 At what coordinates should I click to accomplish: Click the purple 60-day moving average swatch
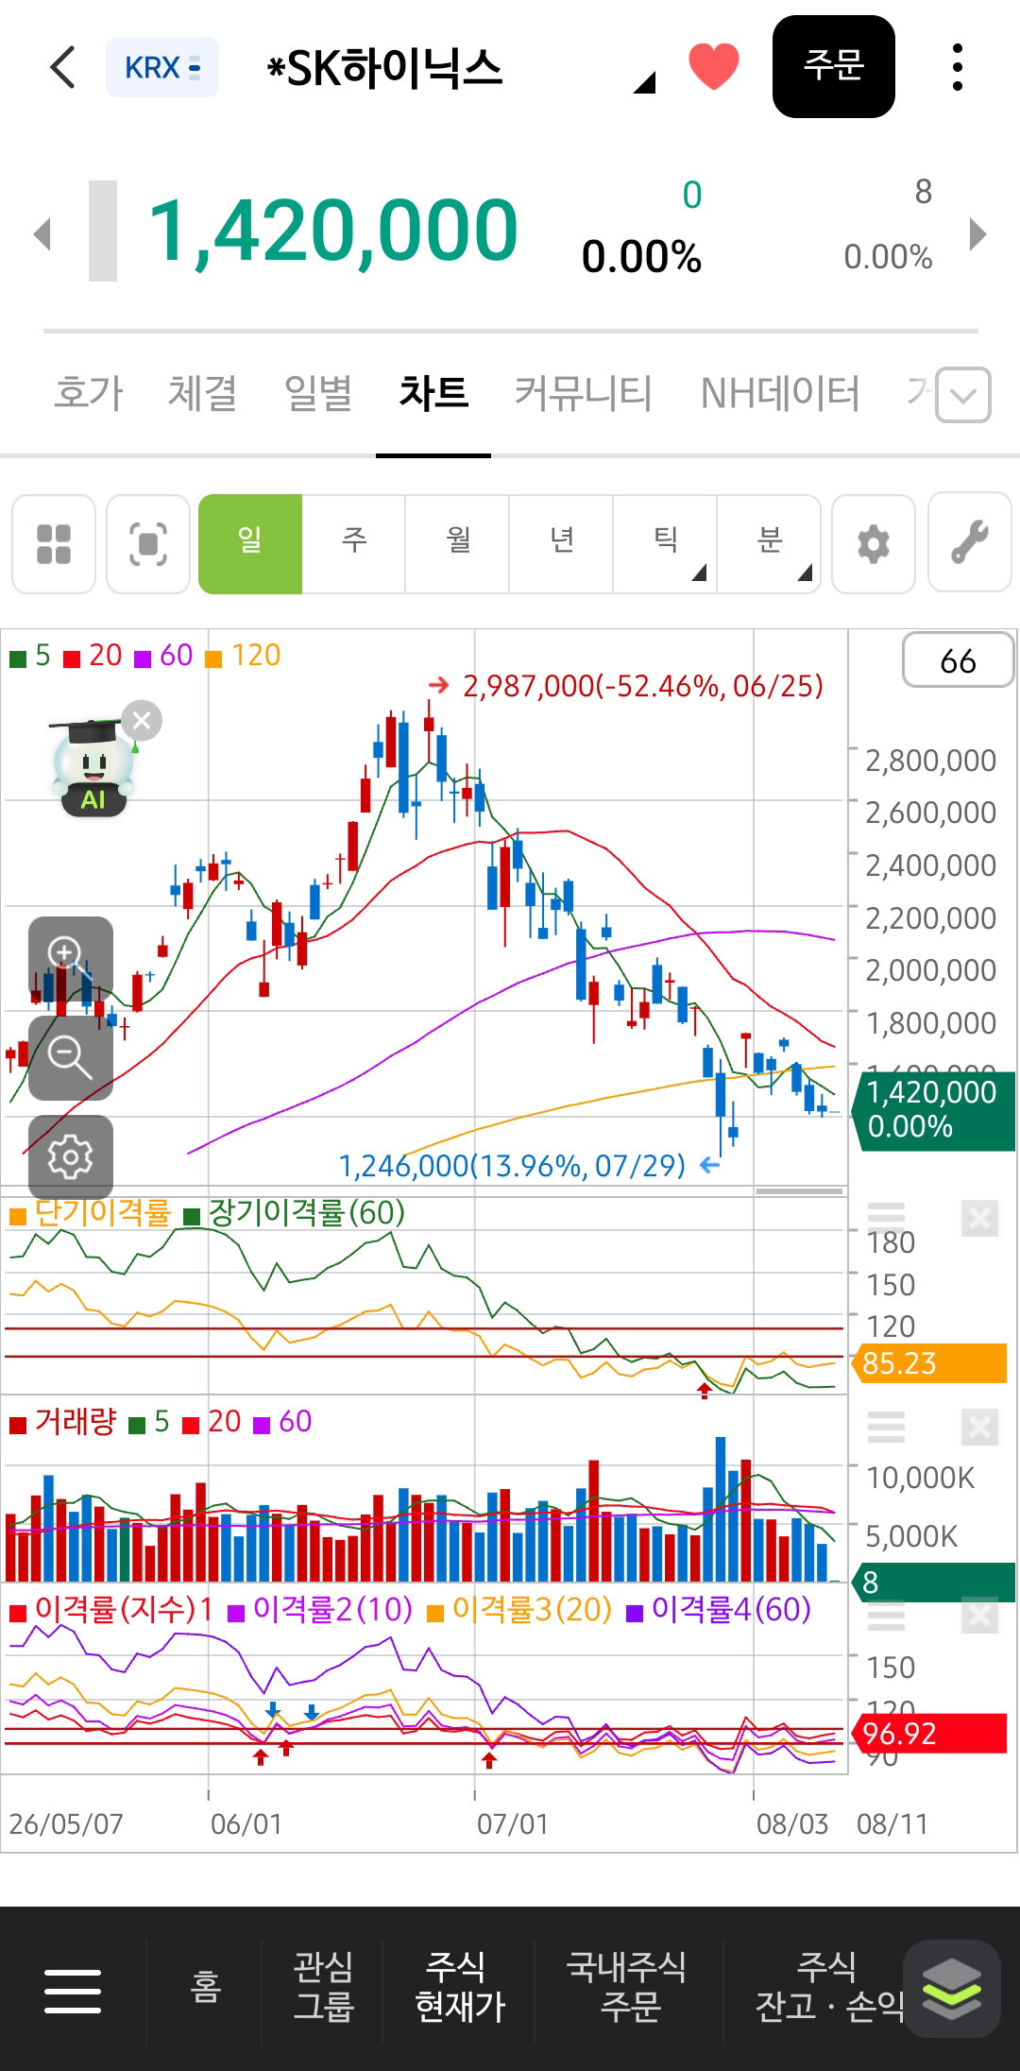[143, 659]
